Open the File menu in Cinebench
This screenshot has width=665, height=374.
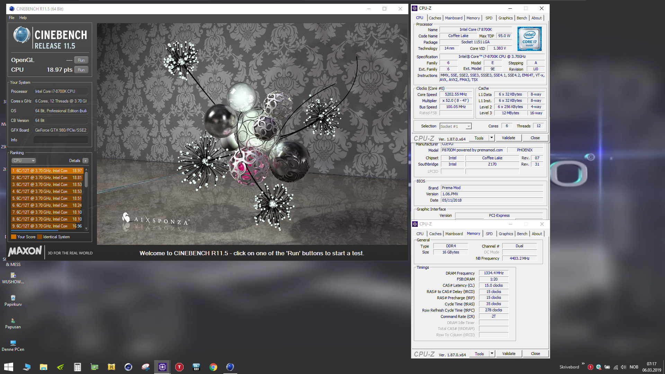[12, 18]
